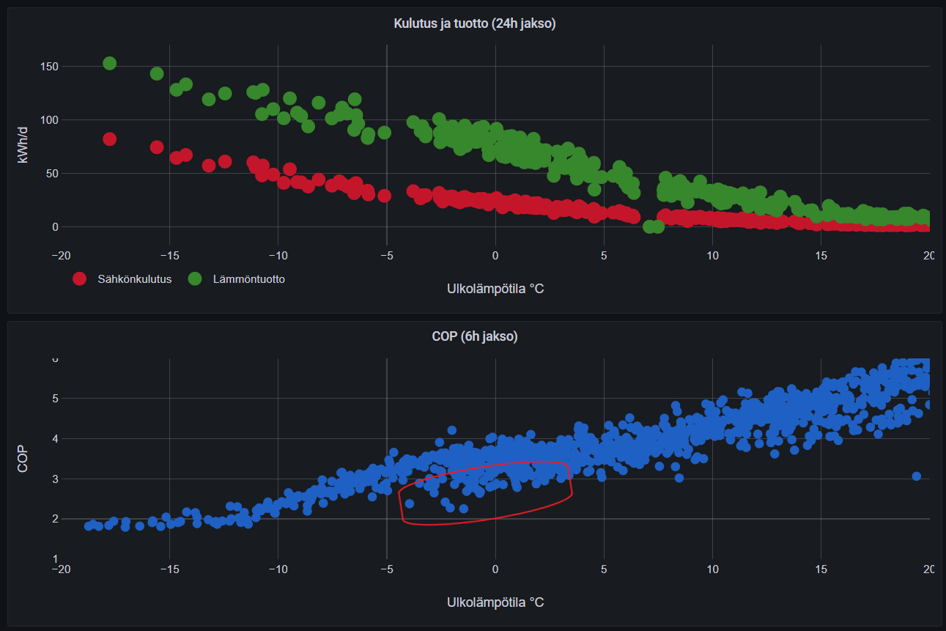Click the leftmost blue point inside the red outline
Viewport: 946px width, 631px height.
coord(410,503)
